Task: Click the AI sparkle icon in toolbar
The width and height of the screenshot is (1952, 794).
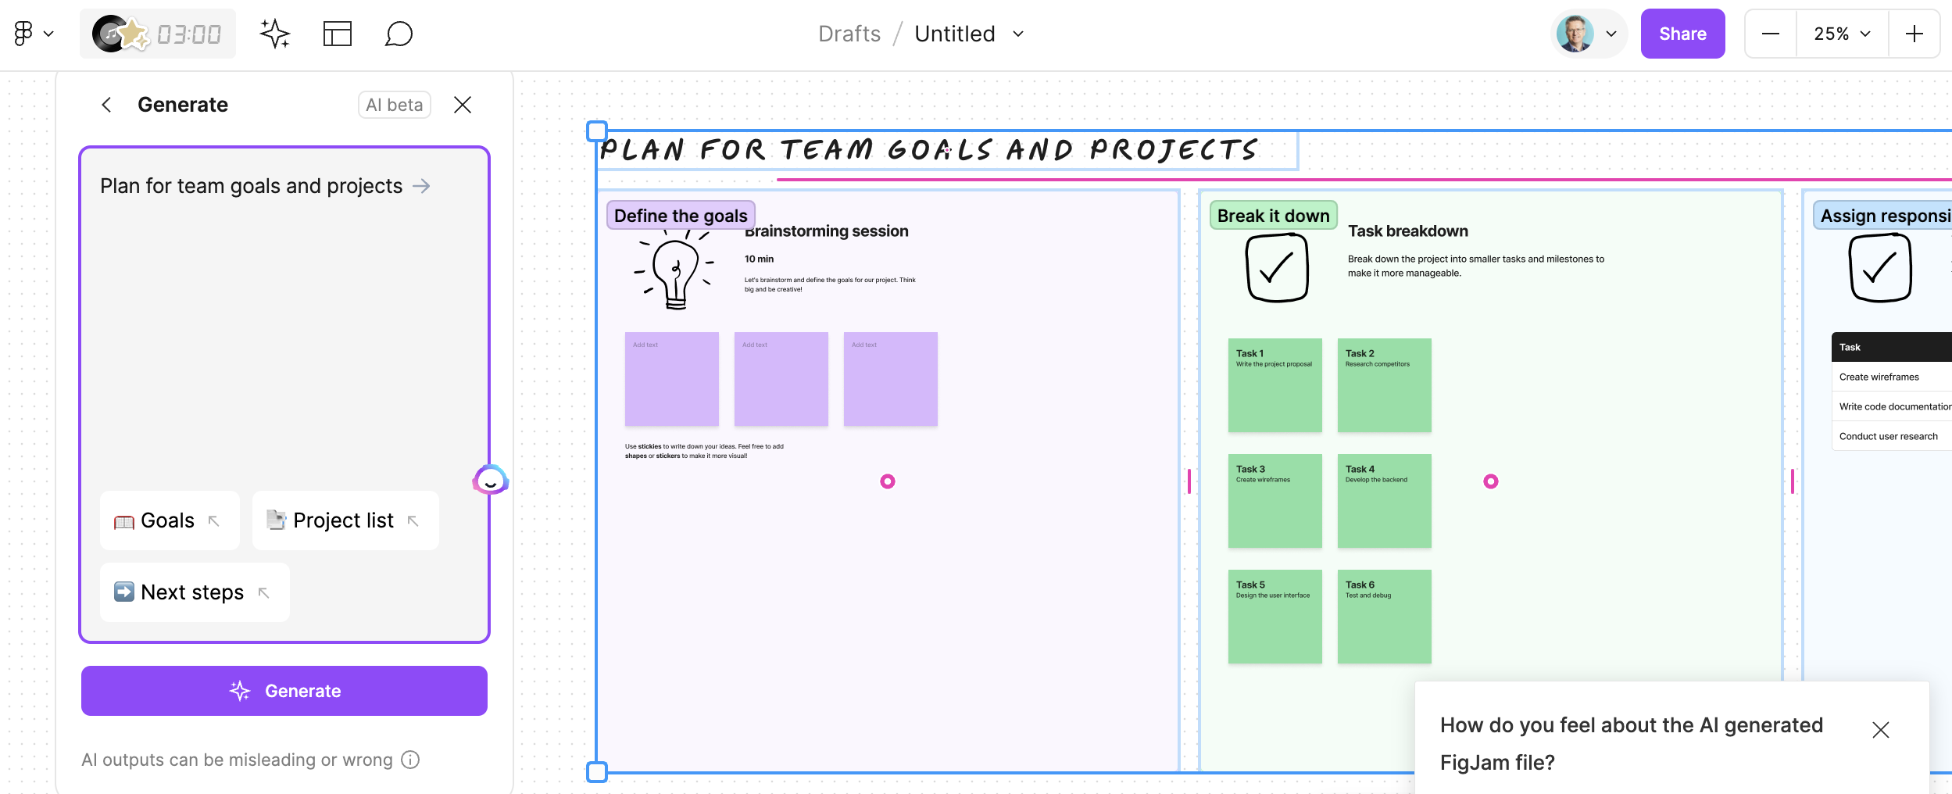Action: (274, 34)
